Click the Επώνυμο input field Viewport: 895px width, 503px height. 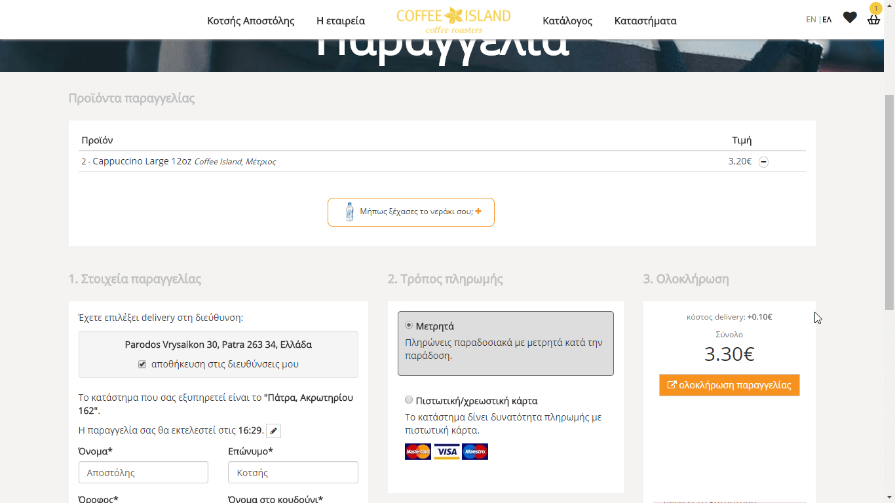point(293,472)
